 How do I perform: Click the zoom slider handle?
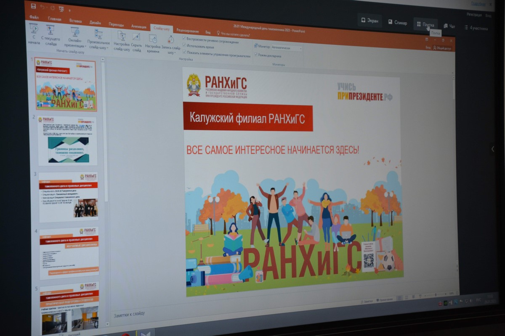tap(436, 294)
